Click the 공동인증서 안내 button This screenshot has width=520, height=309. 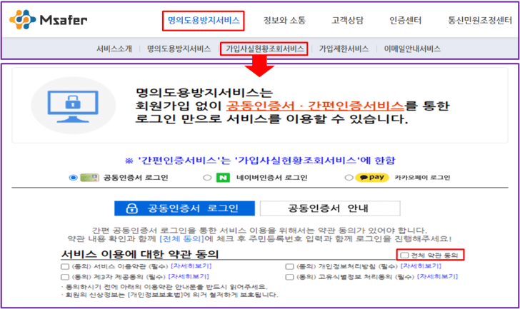[330, 208]
